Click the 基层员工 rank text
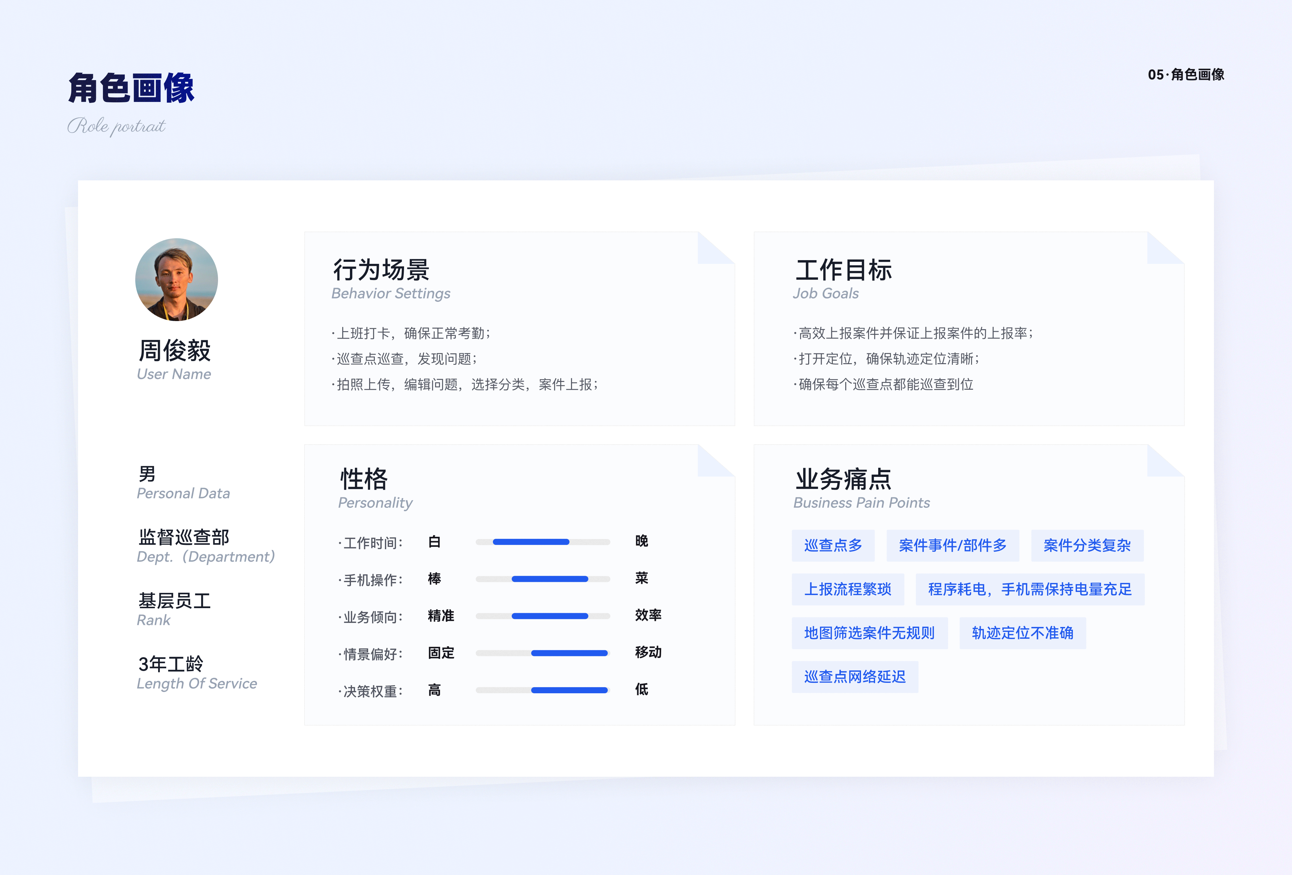The height and width of the screenshot is (875, 1292). click(175, 600)
